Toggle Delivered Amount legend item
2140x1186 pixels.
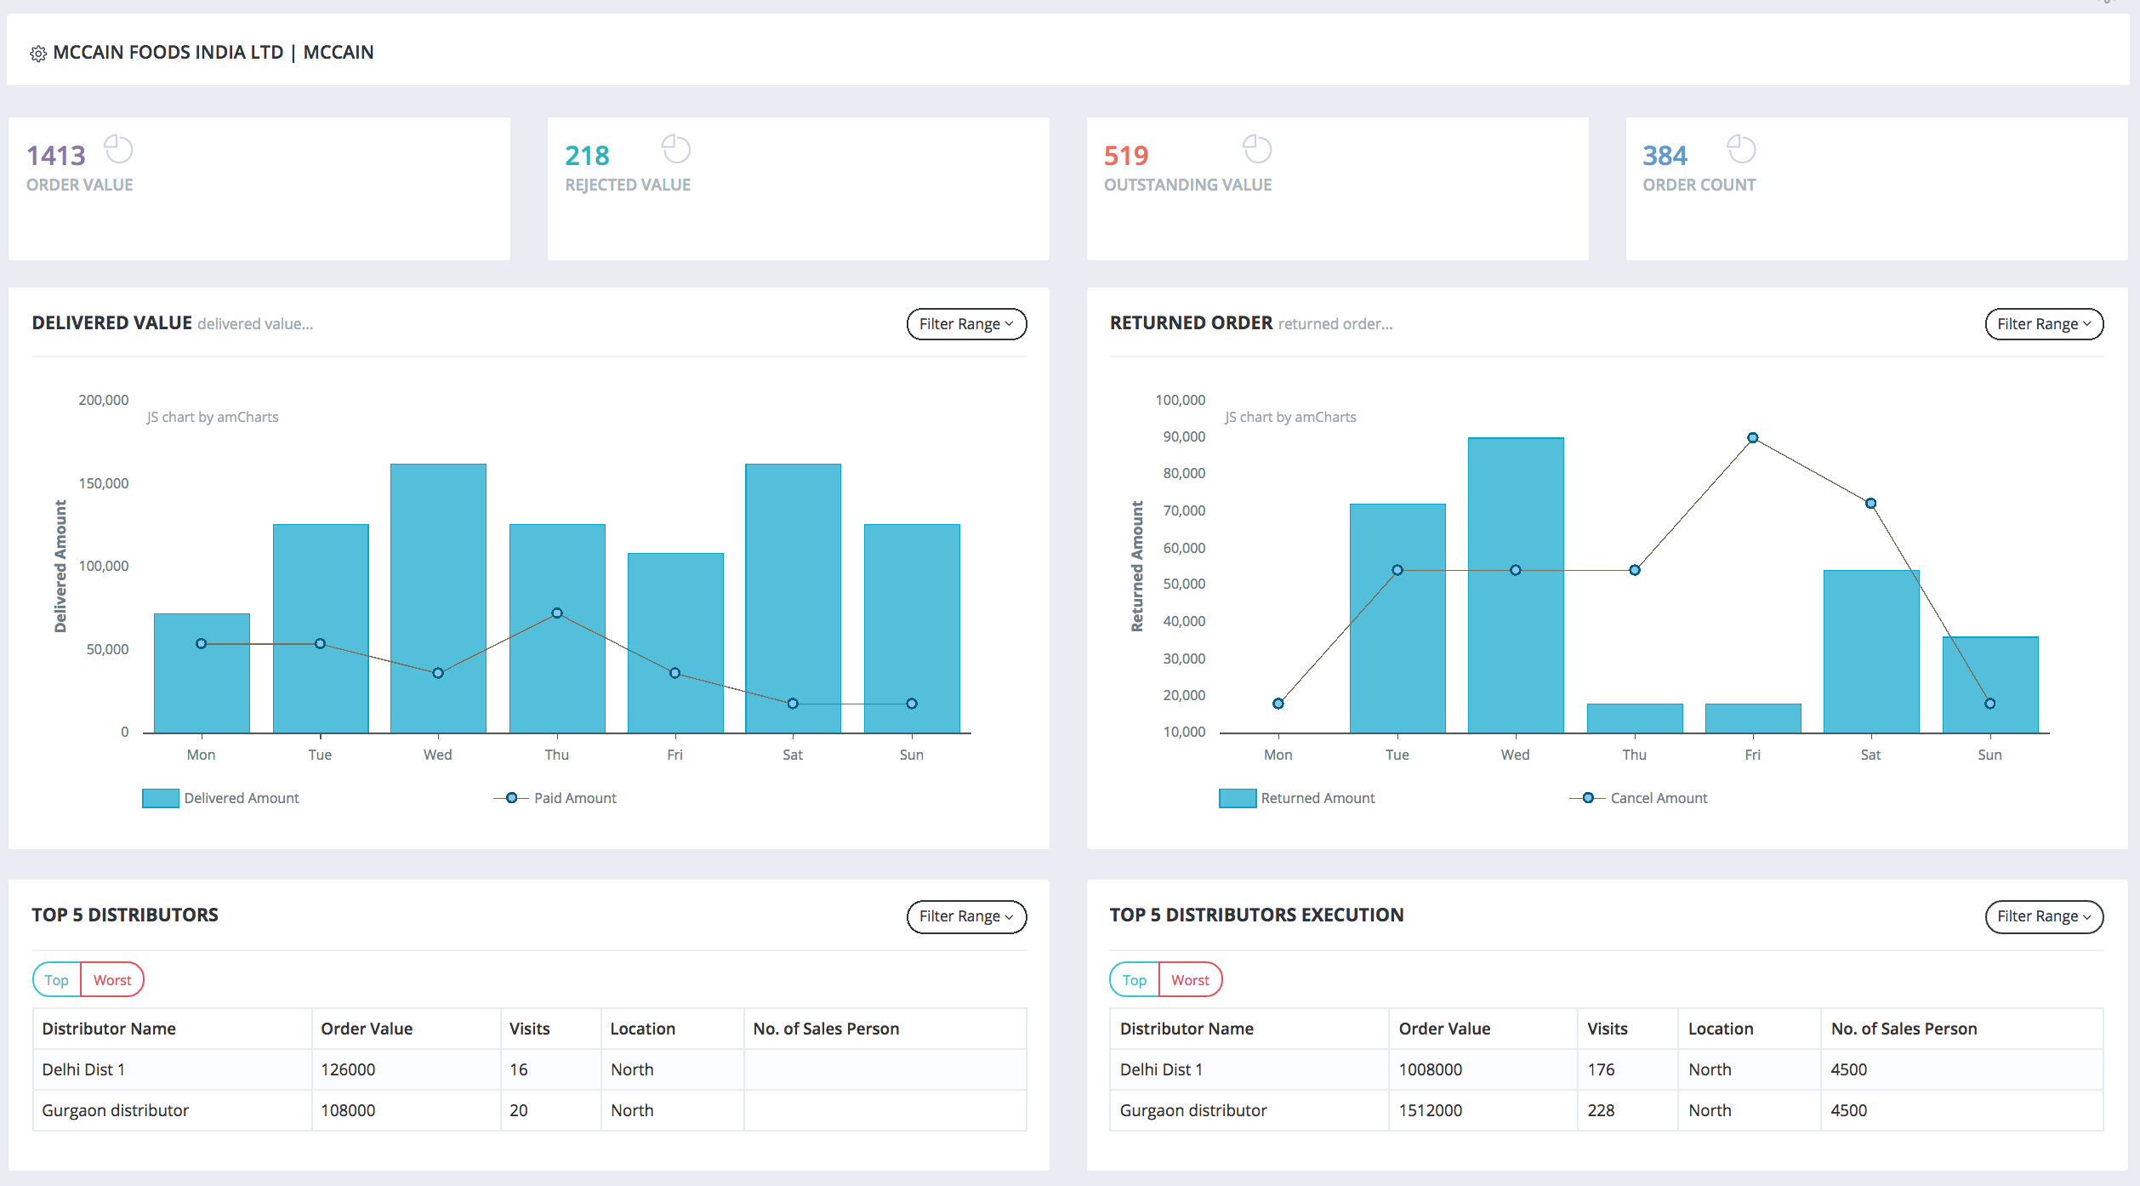click(221, 798)
